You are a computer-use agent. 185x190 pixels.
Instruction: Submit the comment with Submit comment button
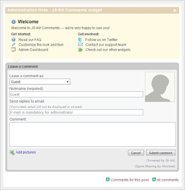click(x=161, y=153)
